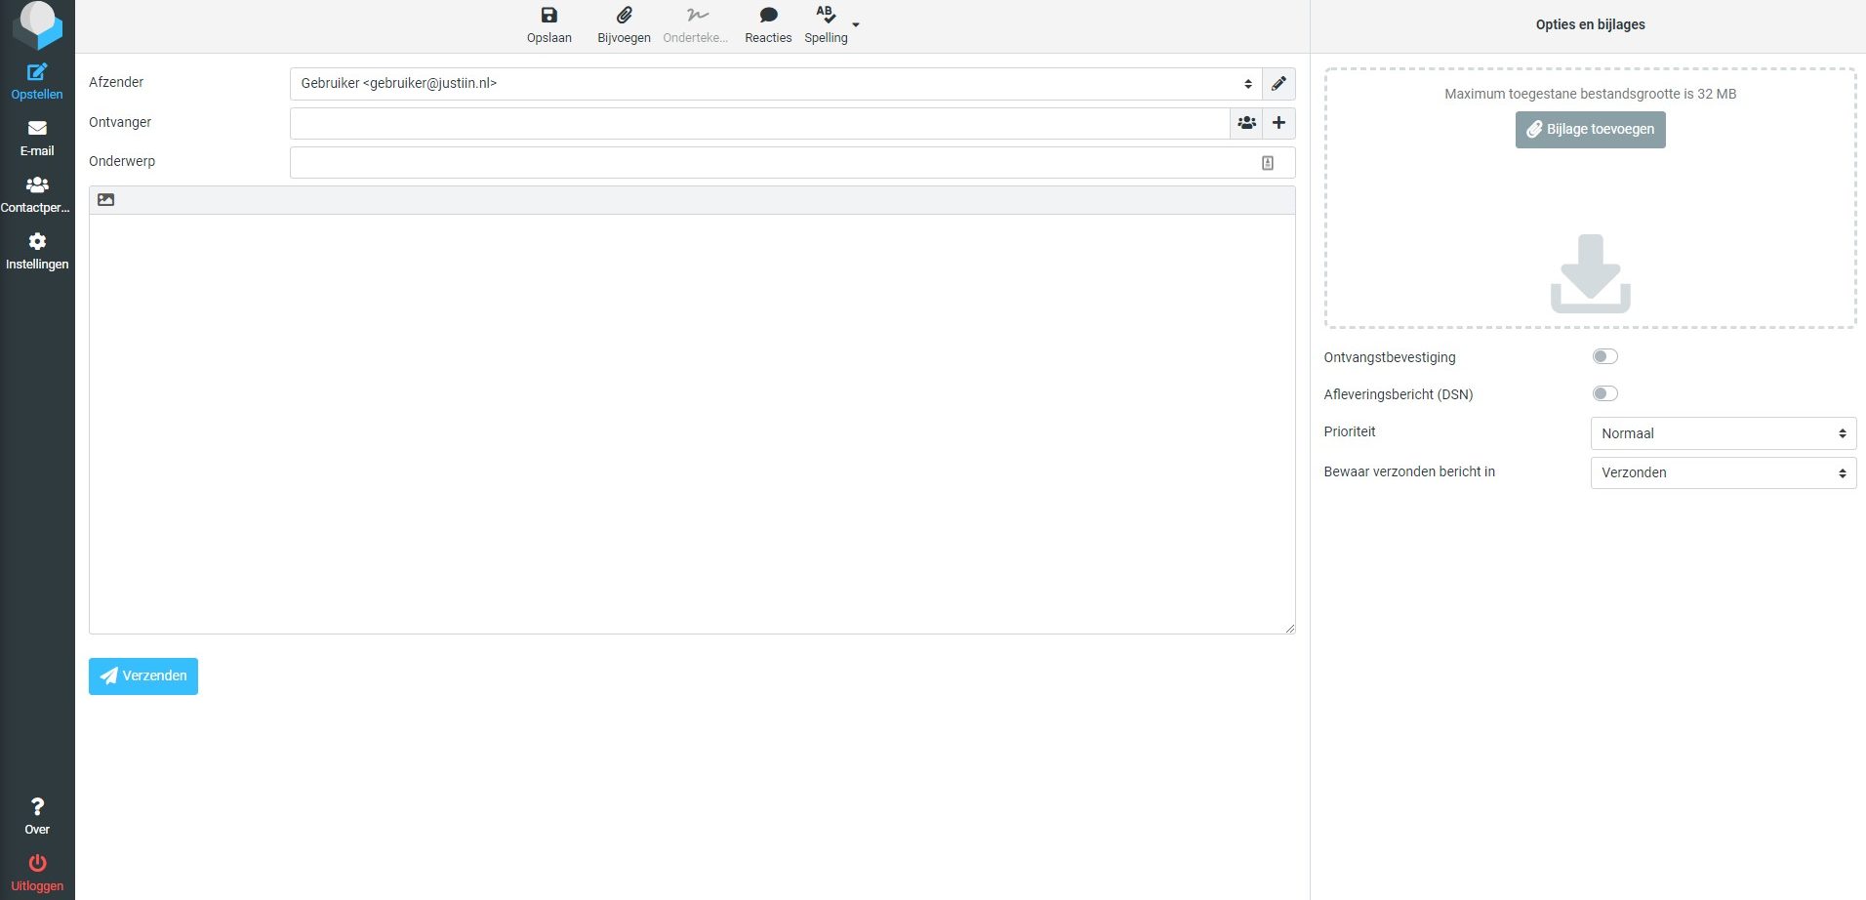This screenshot has width=1866, height=900.
Task: Click the Ontvanger recipient input field
Action: (759, 123)
